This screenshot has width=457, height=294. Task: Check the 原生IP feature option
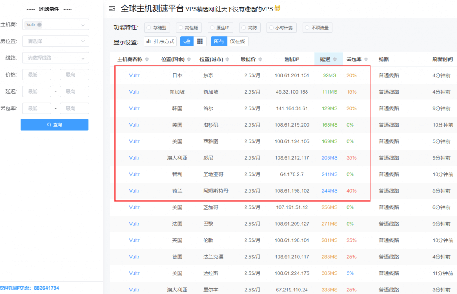220,28
